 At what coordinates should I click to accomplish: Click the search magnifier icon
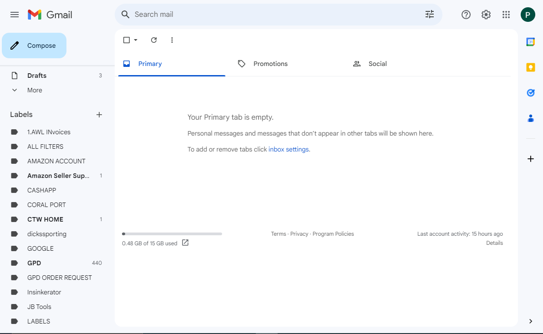point(125,15)
